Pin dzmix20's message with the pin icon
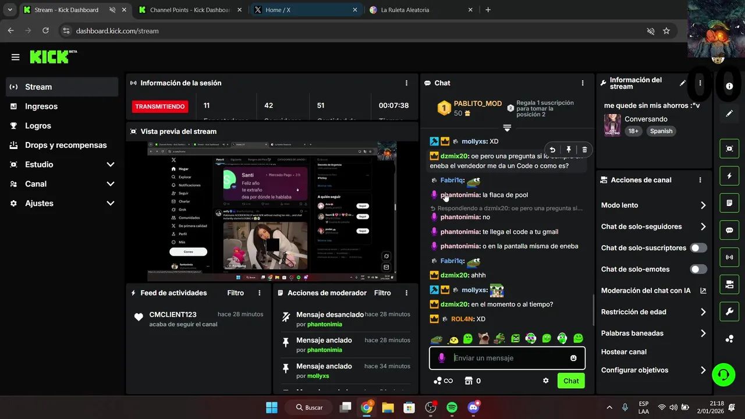This screenshot has height=419, width=745. [569, 150]
